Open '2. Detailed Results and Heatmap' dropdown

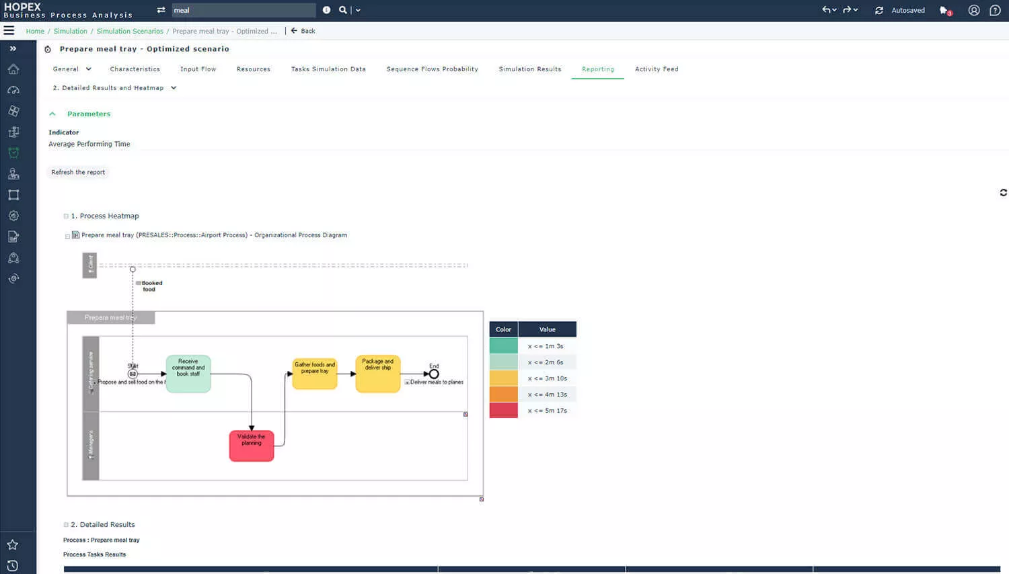(x=174, y=87)
